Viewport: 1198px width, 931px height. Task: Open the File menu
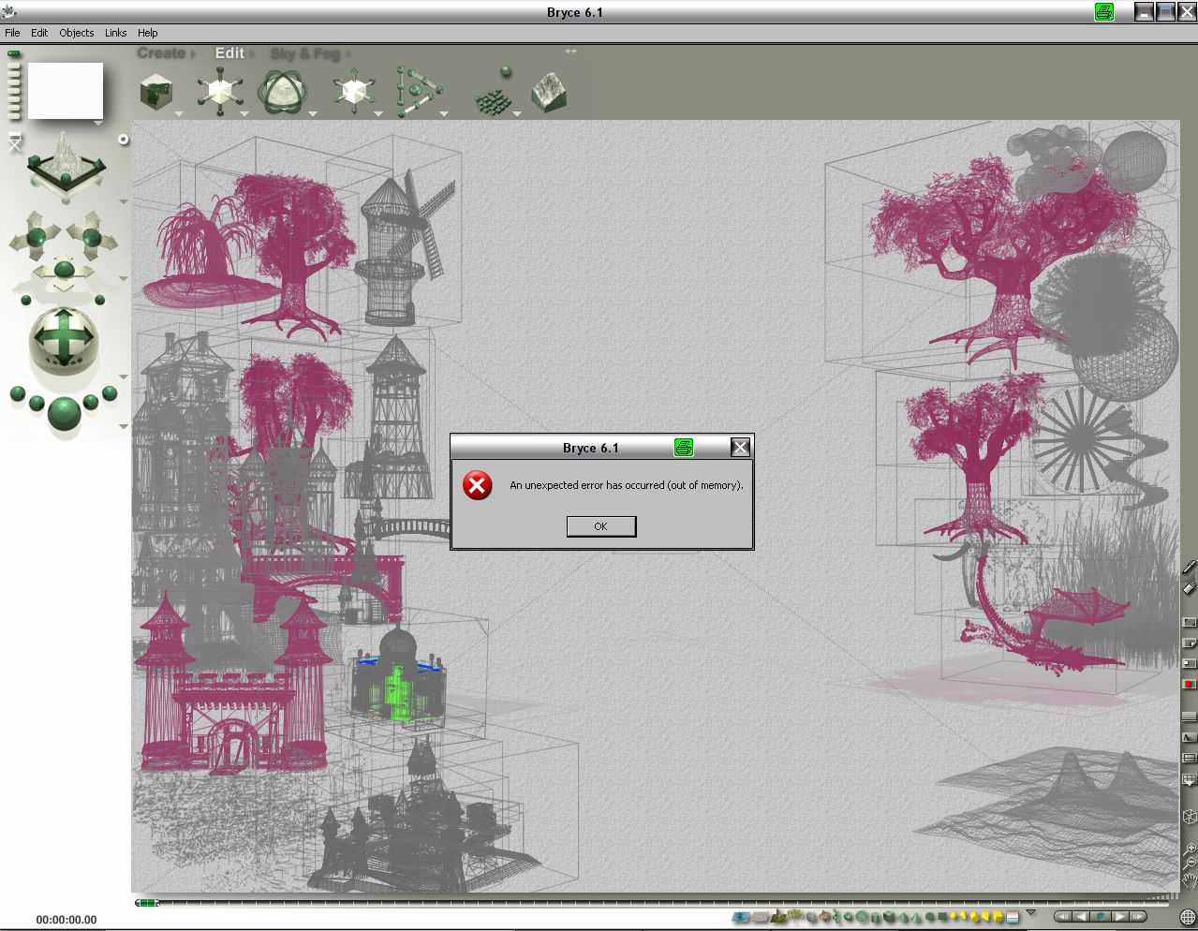[12, 32]
